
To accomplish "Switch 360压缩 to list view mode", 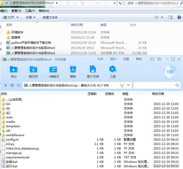I will [19, 85].
